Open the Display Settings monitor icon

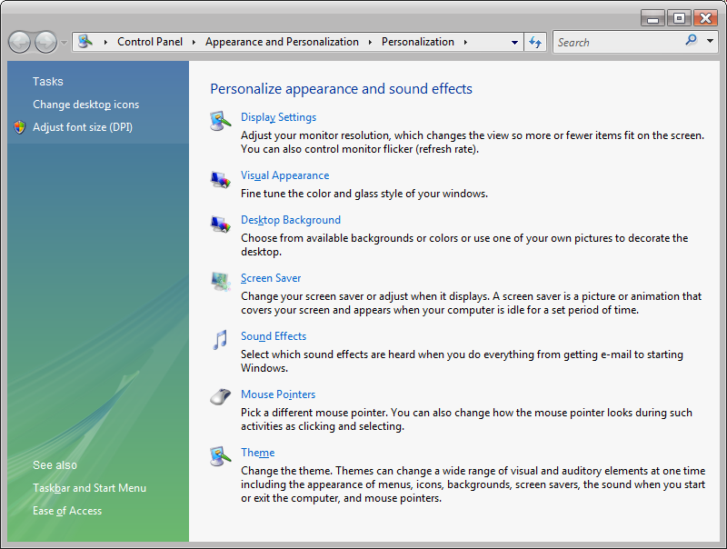tap(220, 121)
